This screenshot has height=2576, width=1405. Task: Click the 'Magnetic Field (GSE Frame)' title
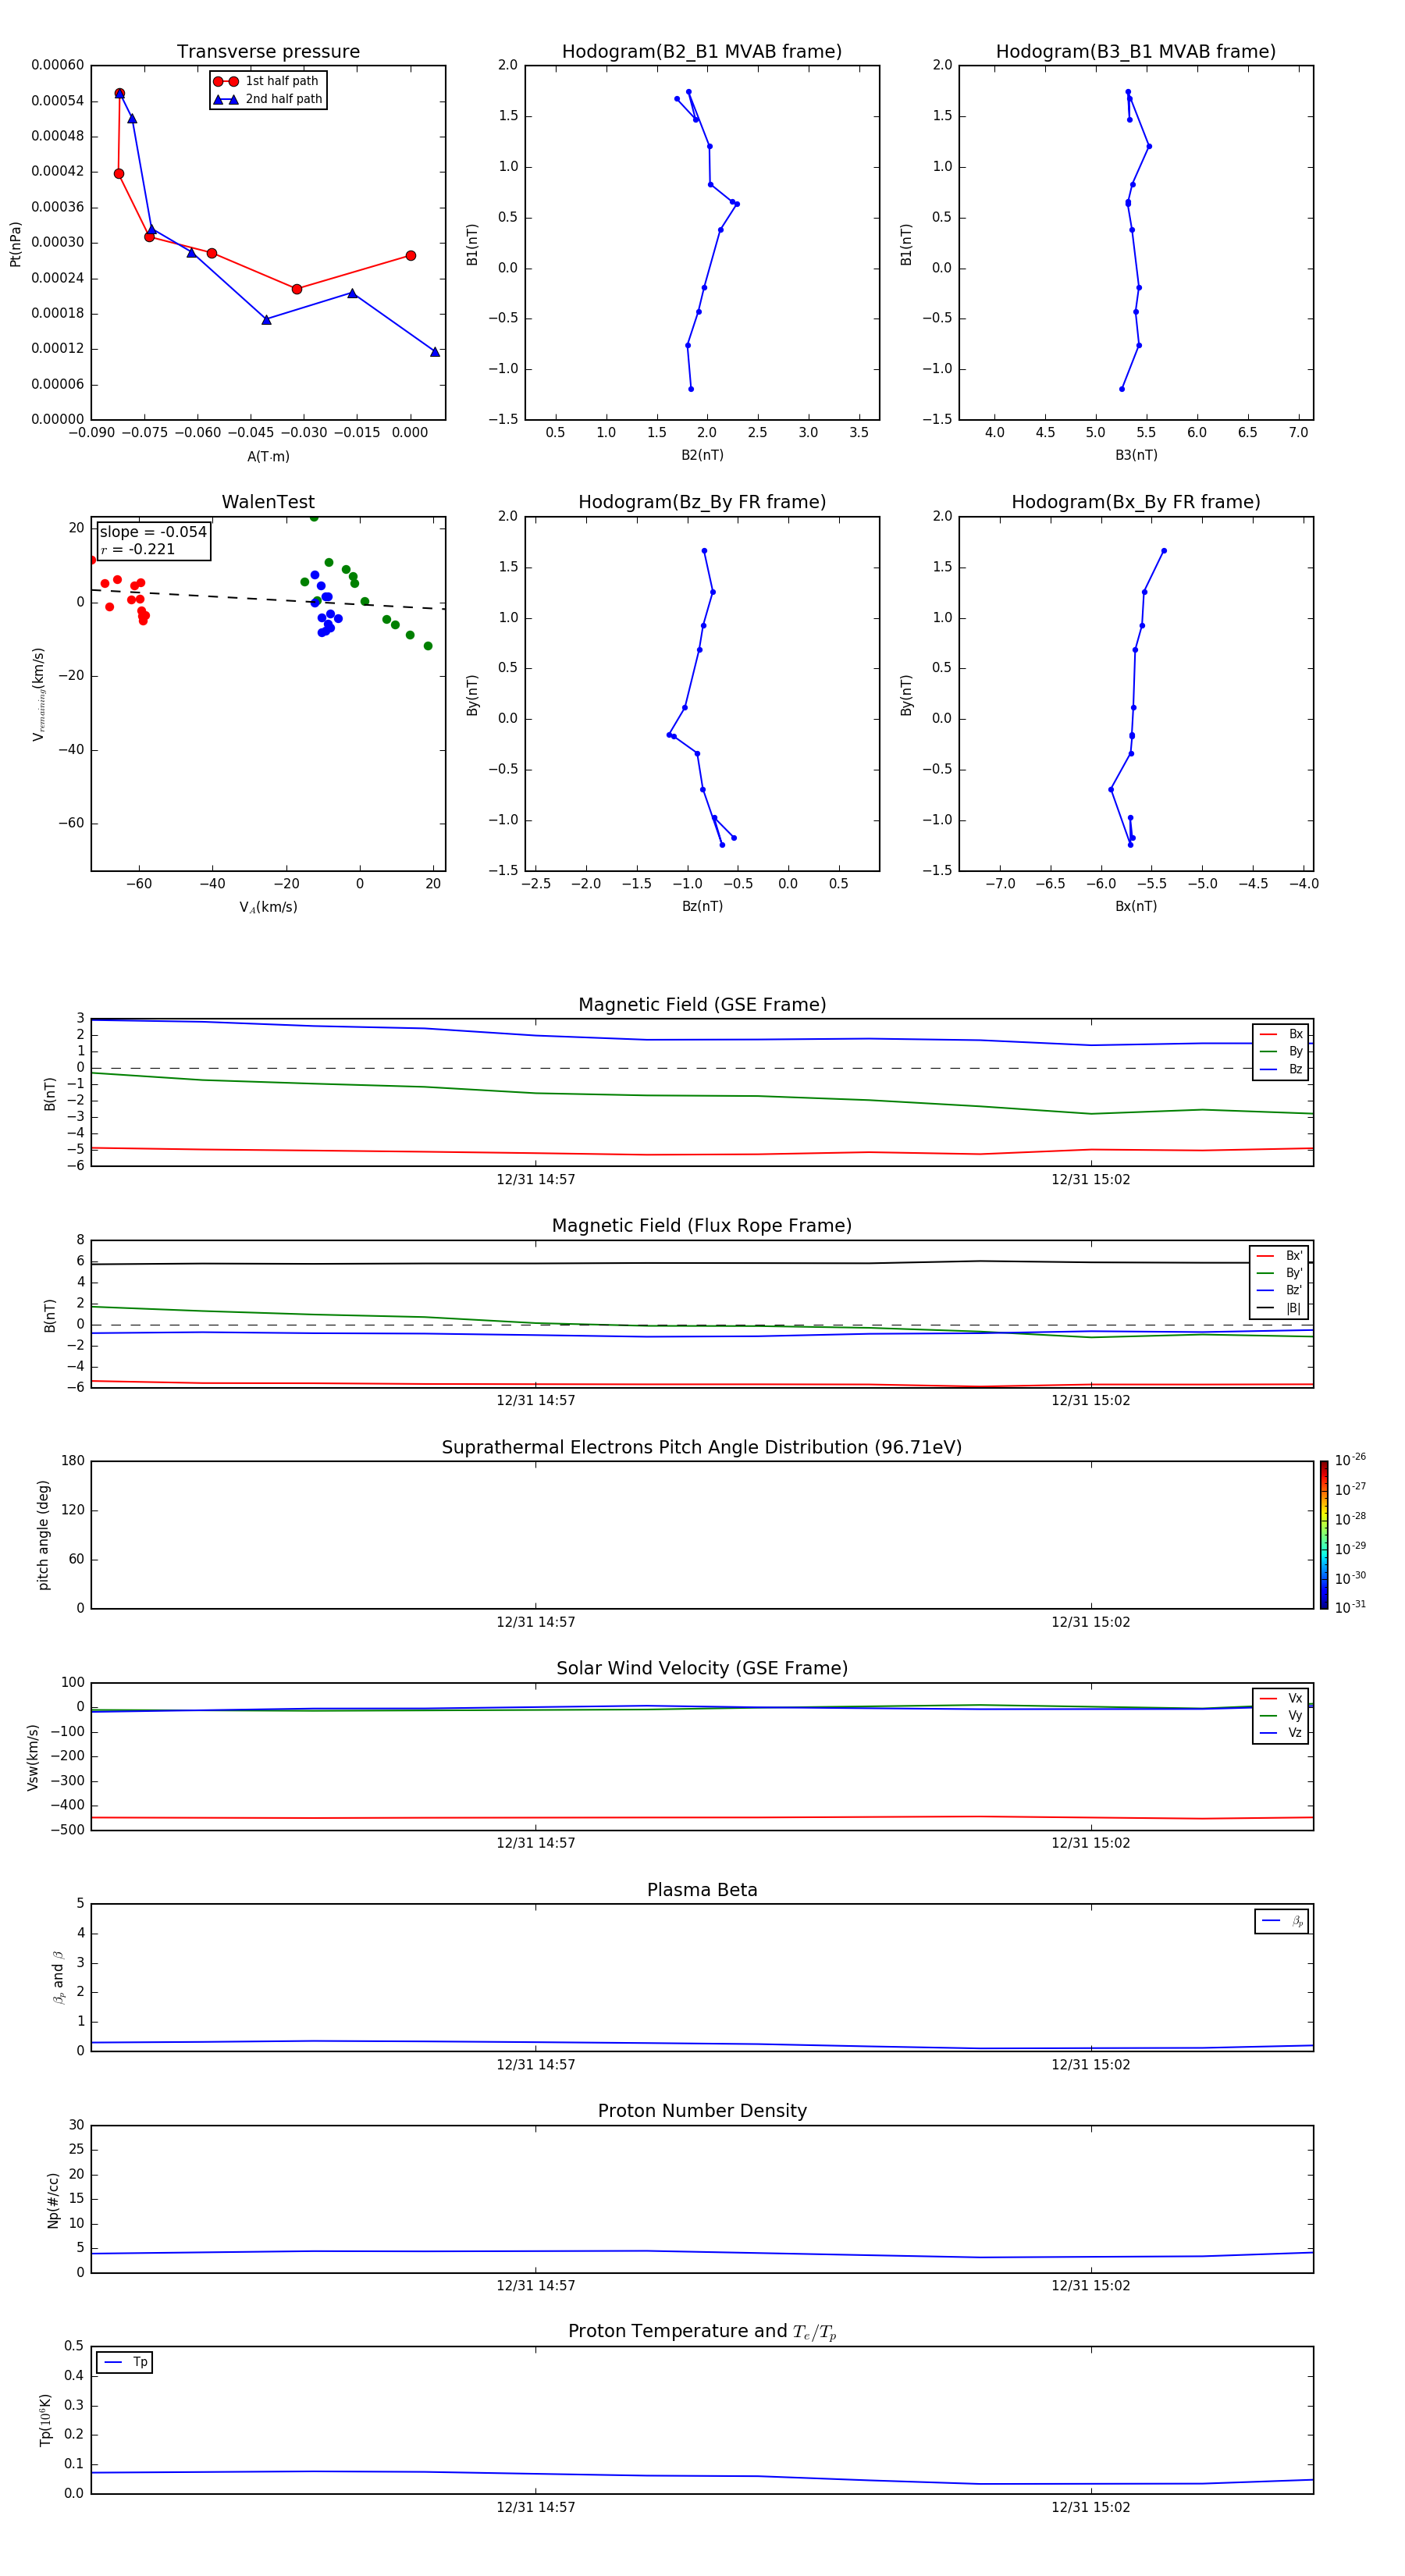click(702, 1005)
